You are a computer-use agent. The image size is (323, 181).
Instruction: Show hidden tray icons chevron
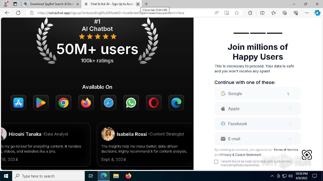[x=272, y=176]
